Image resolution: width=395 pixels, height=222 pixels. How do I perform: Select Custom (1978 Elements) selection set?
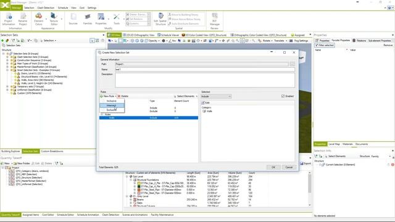coord(29,93)
